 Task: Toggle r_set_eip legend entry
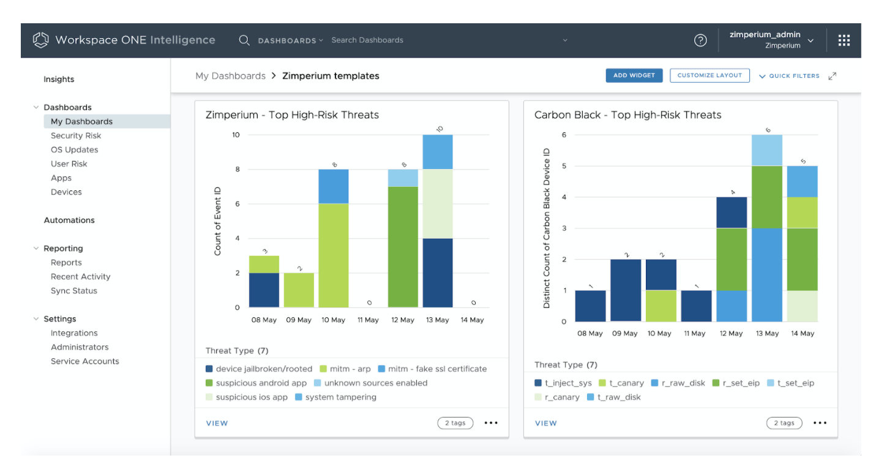(x=736, y=383)
